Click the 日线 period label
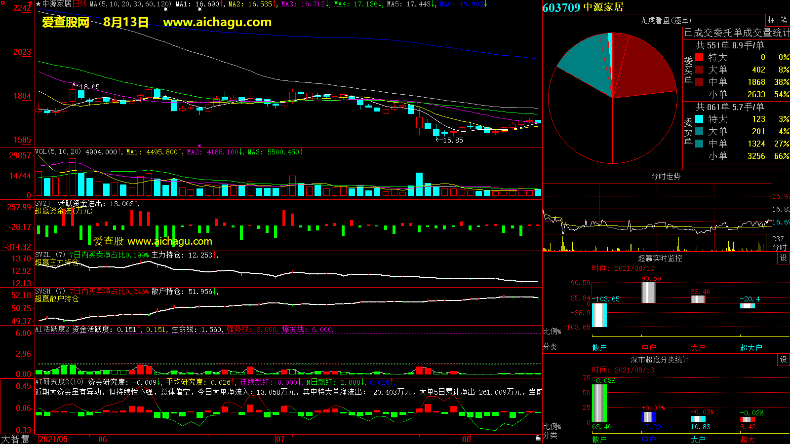 coord(79,4)
